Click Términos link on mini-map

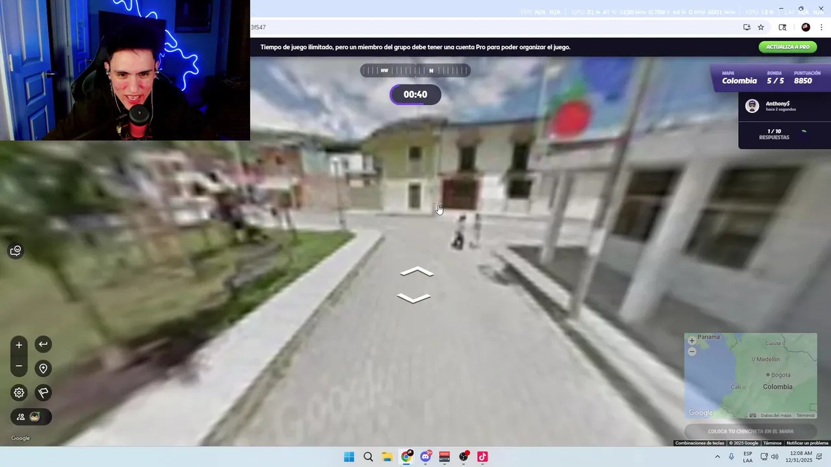[805, 415]
